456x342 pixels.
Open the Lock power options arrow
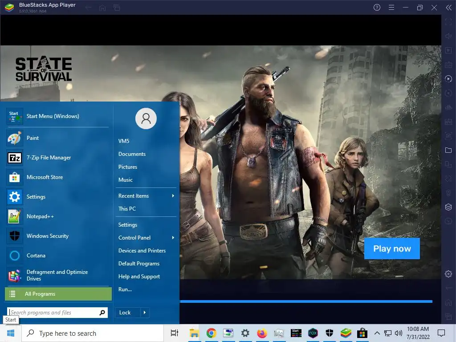point(145,313)
